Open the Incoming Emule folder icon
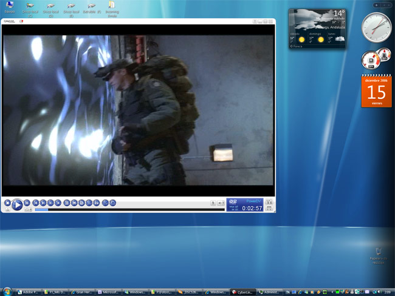395x296 pixels. (112, 9)
